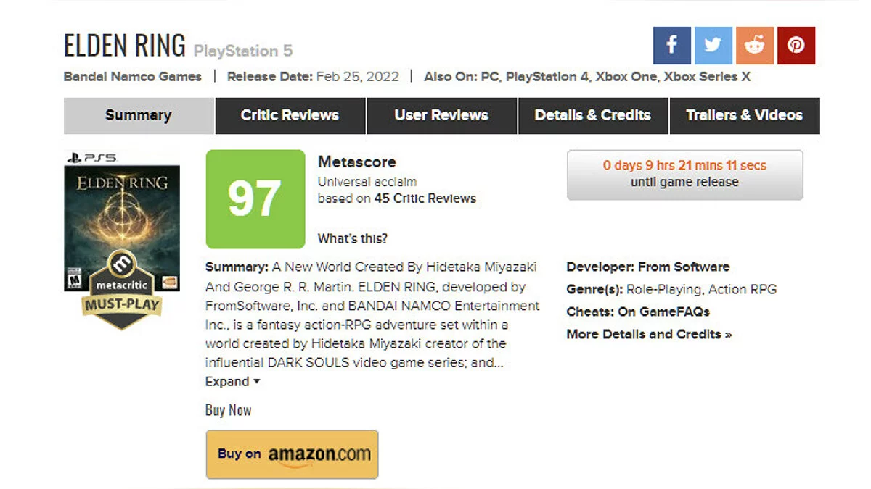
Task: Open the From Software developer link
Action: pos(684,267)
